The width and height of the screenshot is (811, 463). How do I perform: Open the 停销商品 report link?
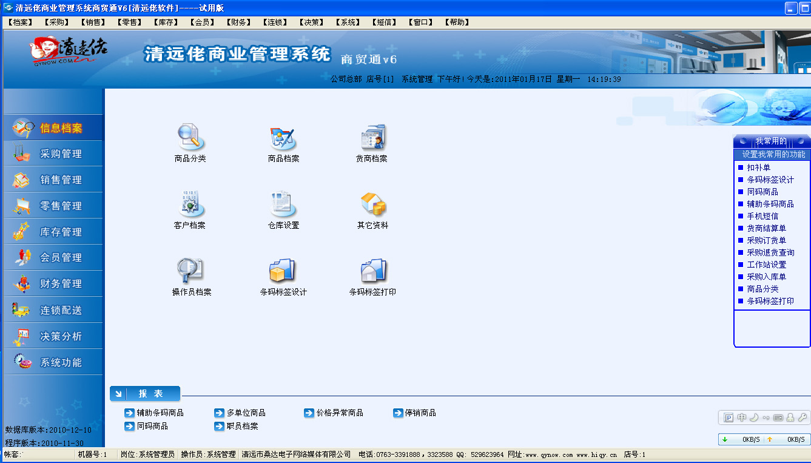(420, 413)
